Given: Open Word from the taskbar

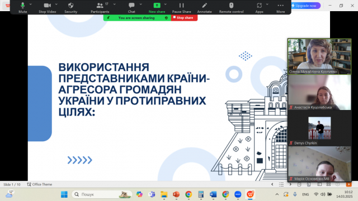Looking at the screenshot, I should coord(213,194).
